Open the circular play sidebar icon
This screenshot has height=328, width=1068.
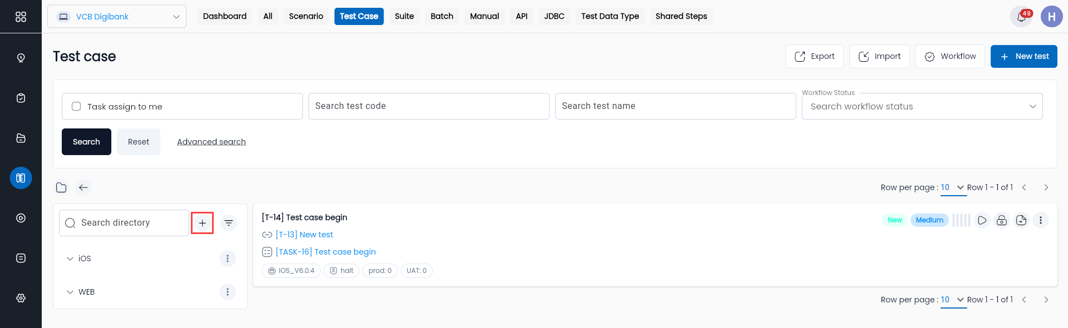point(21,218)
